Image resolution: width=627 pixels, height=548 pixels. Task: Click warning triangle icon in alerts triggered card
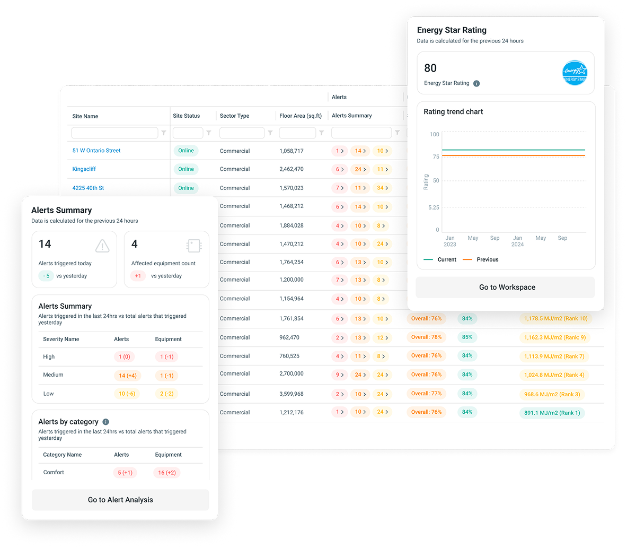pyautogui.click(x=102, y=246)
